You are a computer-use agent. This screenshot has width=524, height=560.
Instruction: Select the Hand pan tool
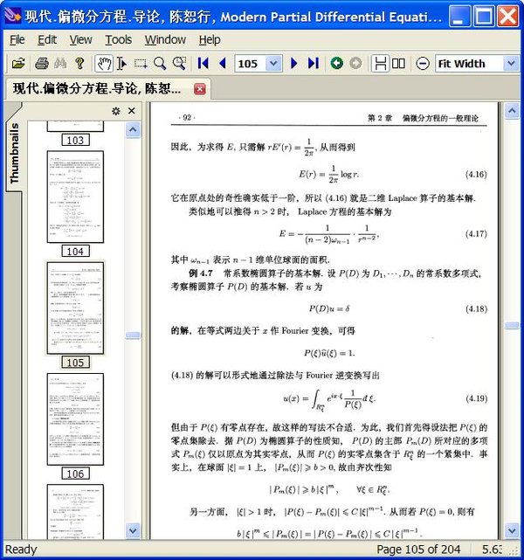tap(104, 64)
